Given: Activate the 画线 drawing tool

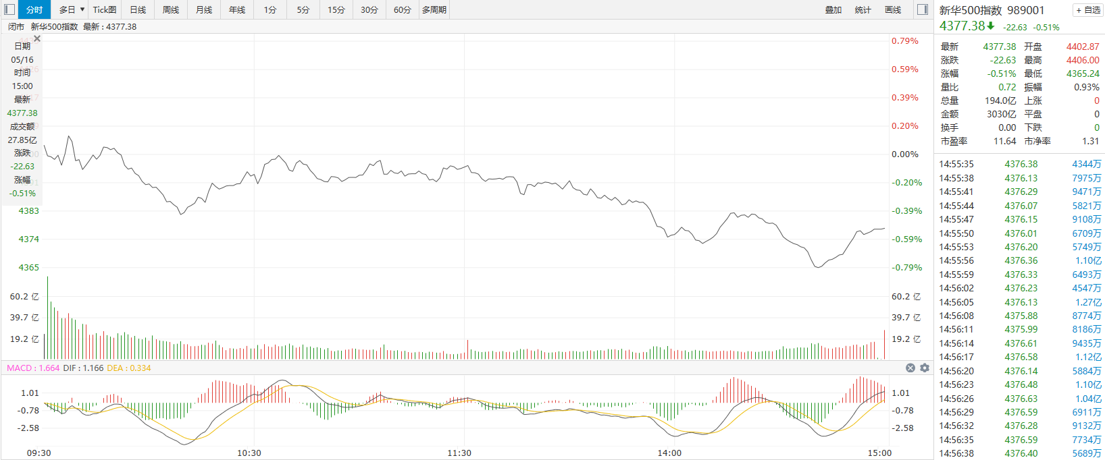Looking at the screenshot, I should point(893,9).
